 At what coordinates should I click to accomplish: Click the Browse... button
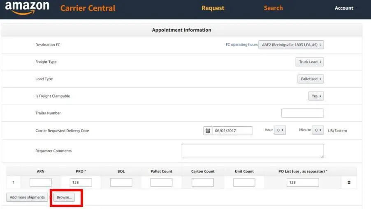tap(64, 197)
